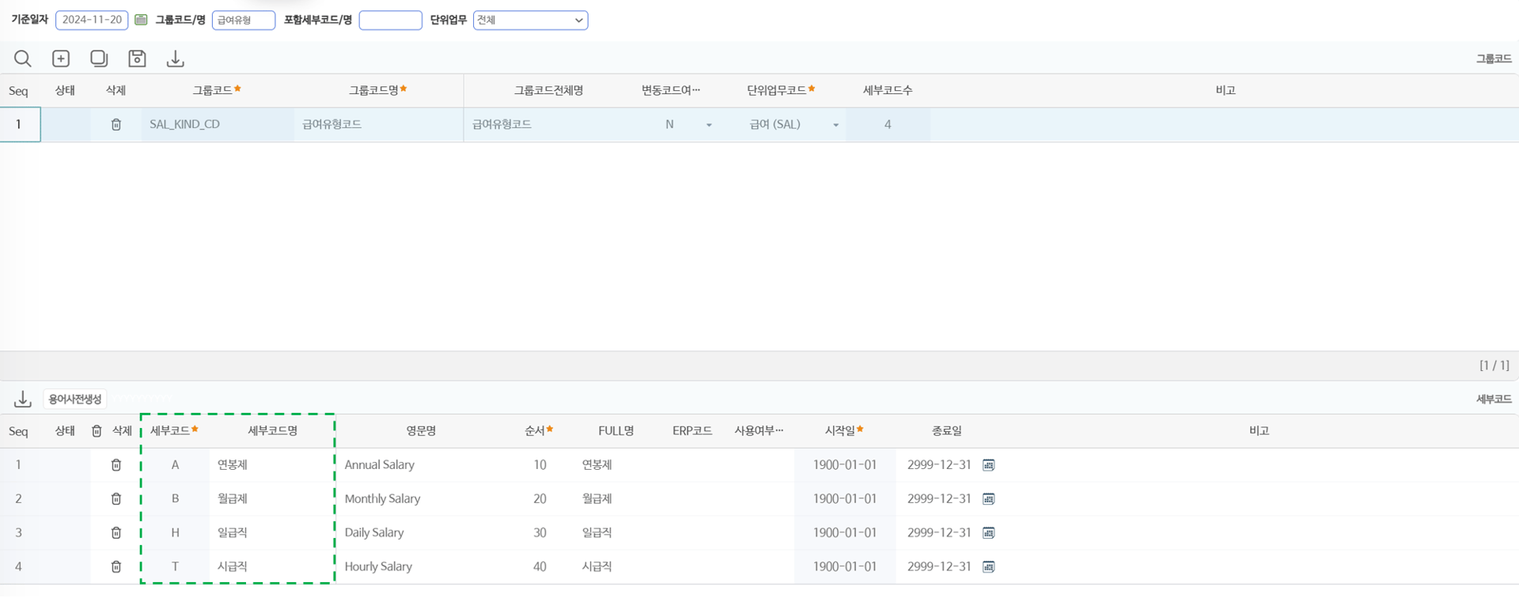Expand the 변동코드여부 N dropdown
The height and width of the screenshot is (598, 1519).
[709, 125]
